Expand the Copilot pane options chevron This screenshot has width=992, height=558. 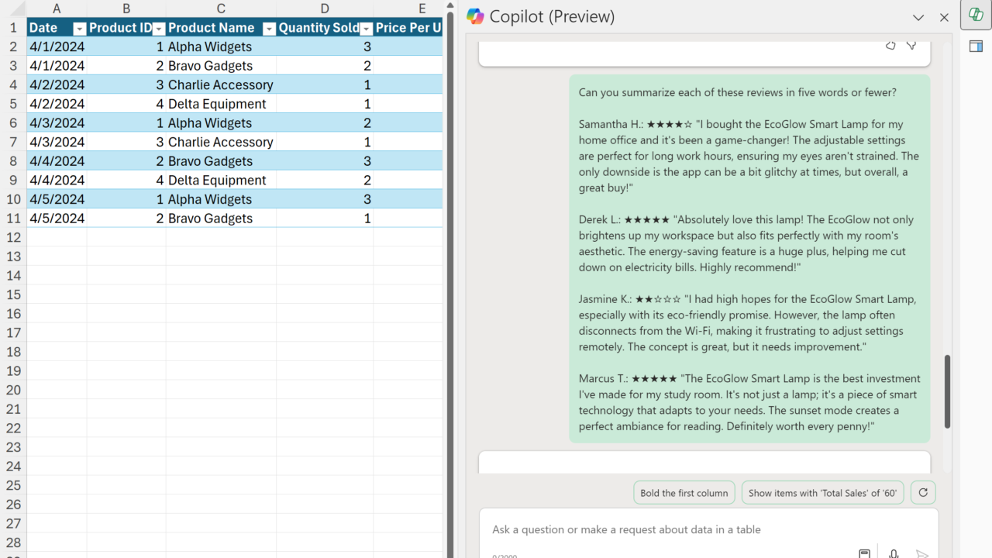pos(918,17)
